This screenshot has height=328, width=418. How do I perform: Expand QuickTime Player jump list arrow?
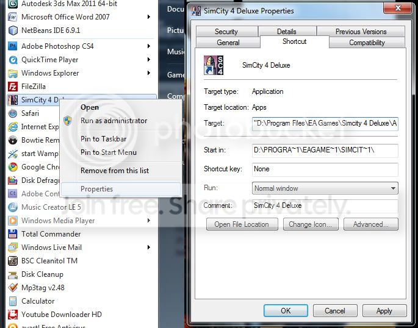click(x=149, y=60)
